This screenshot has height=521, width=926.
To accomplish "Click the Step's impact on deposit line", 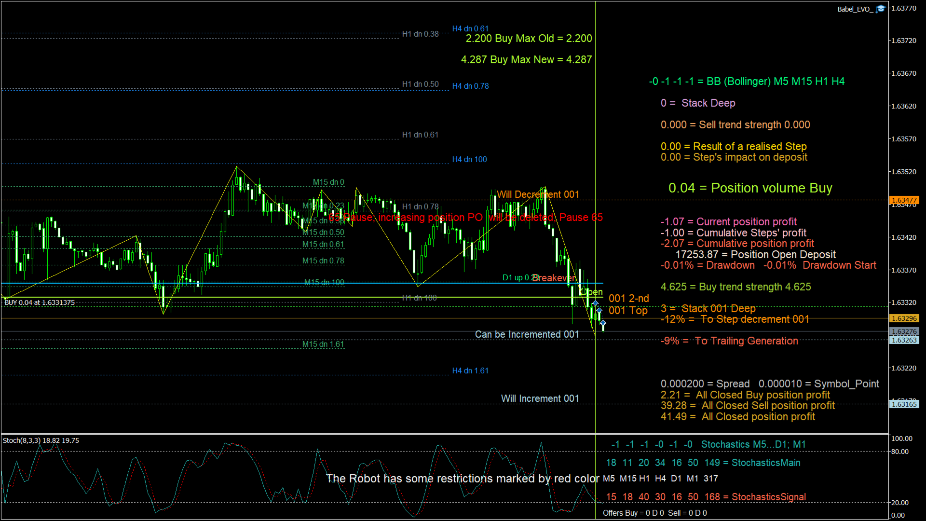I will coord(734,157).
